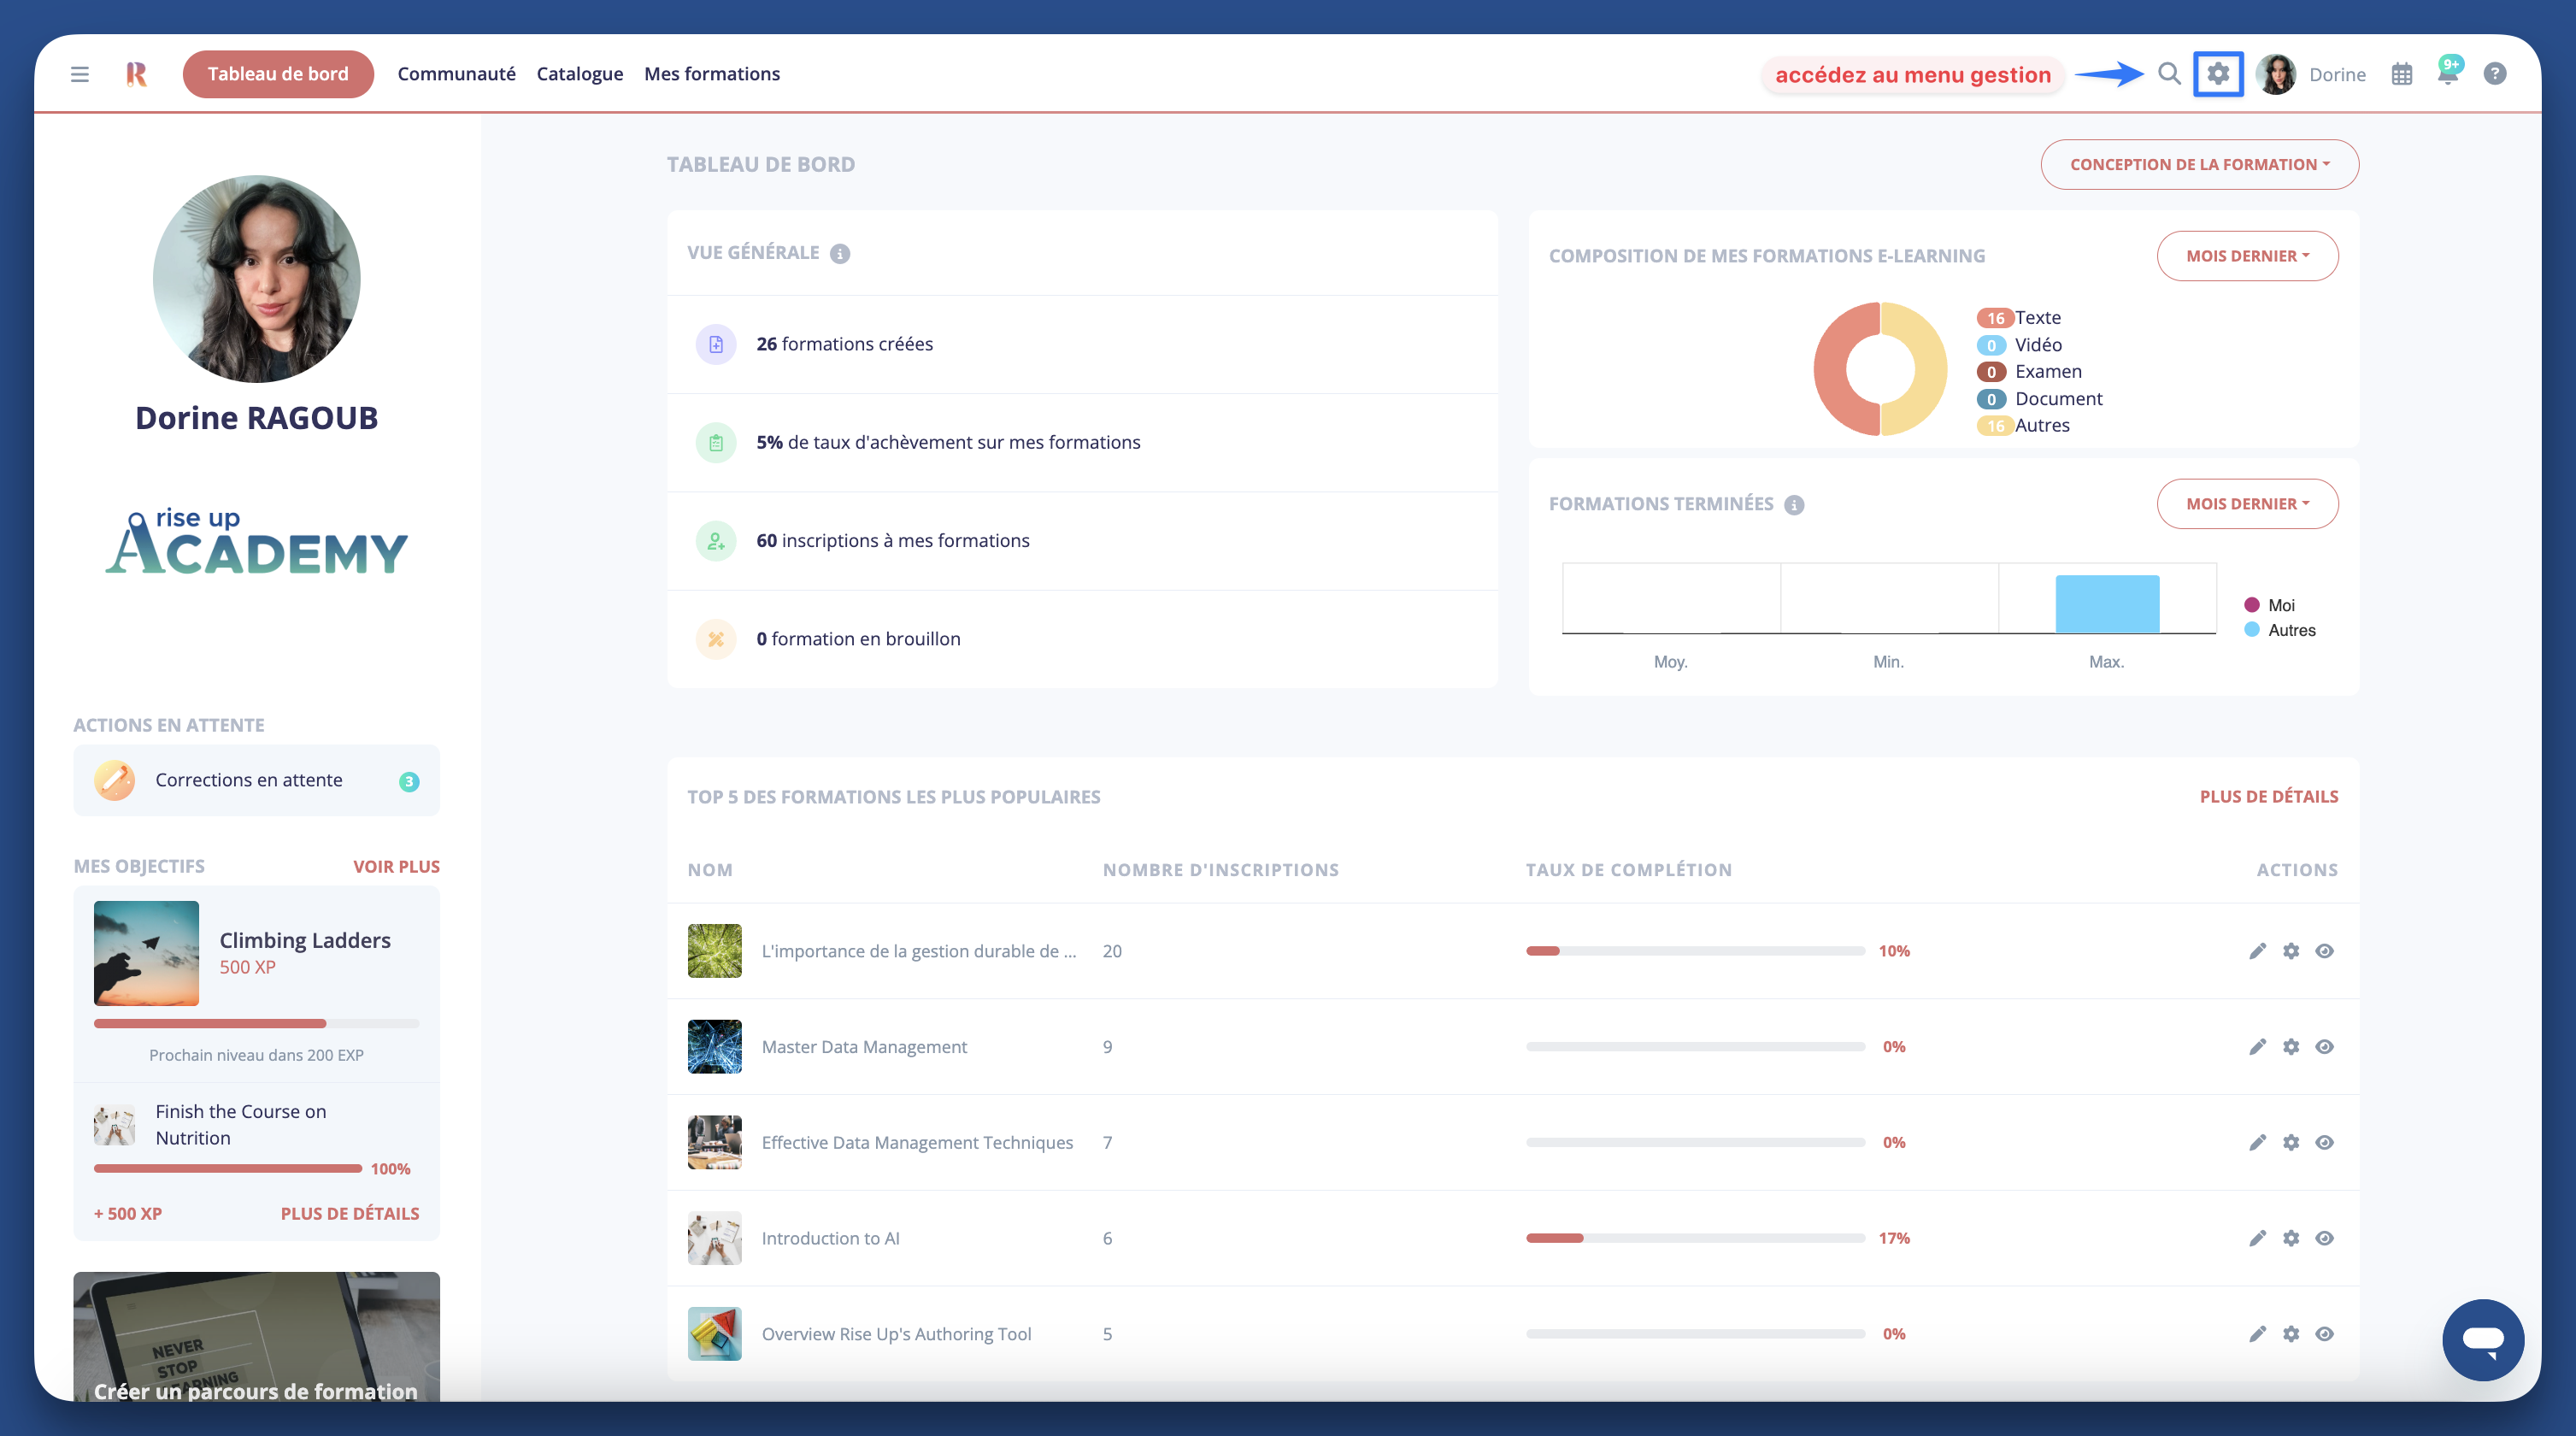Click the inscriptions user-plus icon
2576x1436 pixels.
716,541
